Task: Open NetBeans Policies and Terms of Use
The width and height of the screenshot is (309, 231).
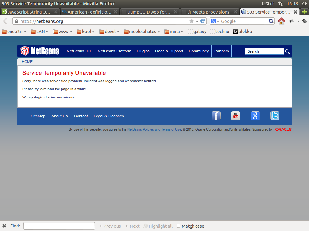Action: click(x=154, y=129)
